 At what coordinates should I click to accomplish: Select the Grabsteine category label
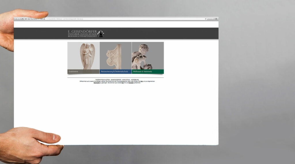pyautogui.click(x=73, y=71)
